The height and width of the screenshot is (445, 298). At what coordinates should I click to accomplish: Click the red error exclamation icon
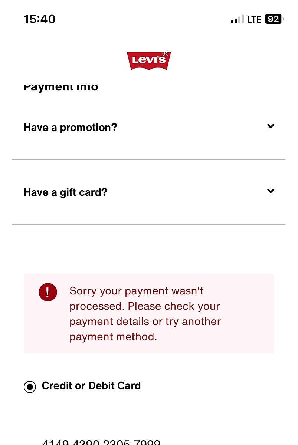pyautogui.click(x=48, y=292)
